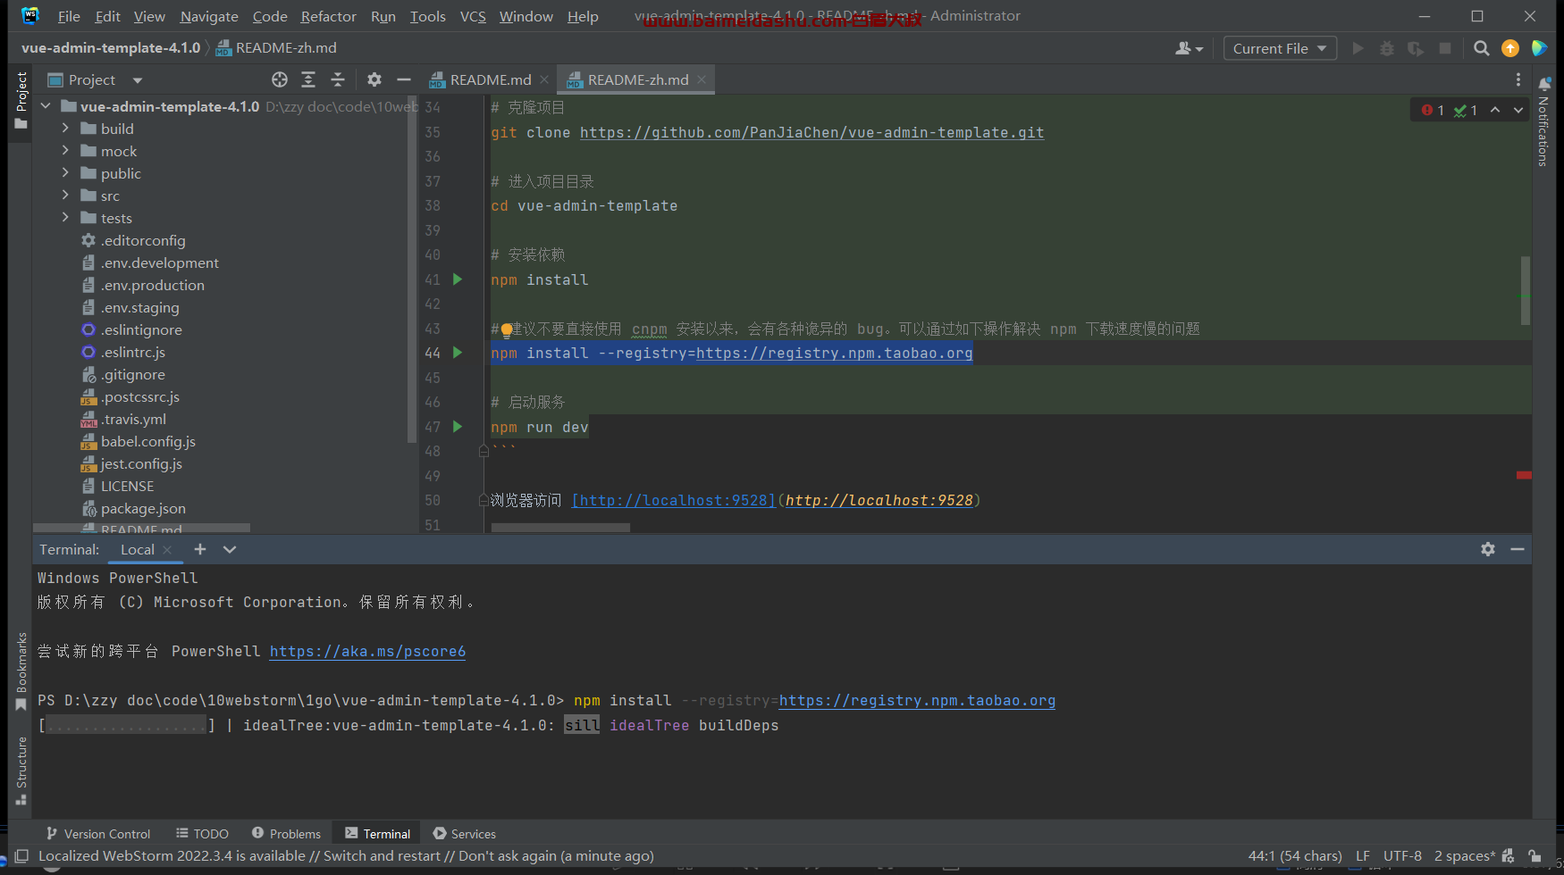Close the README-zh.md tab
The height and width of the screenshot is (875, 1564).
coord(702,79)
